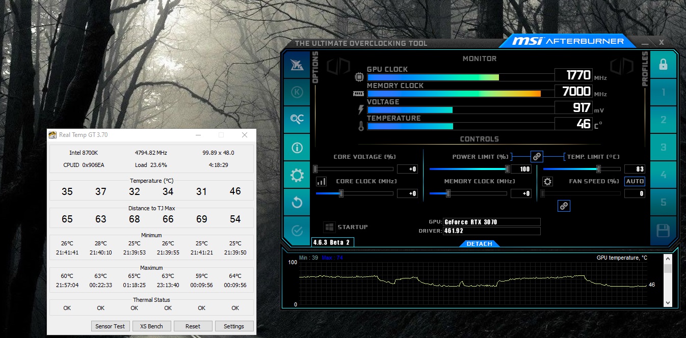Click the GPU clock reading 1770
The width and height of the screenshot is (686, 338).
(578, 75)
